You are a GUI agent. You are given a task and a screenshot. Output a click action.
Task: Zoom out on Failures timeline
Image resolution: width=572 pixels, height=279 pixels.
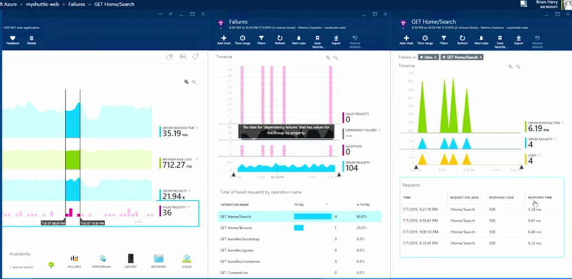pyautogui.click(x=336, y=58)
